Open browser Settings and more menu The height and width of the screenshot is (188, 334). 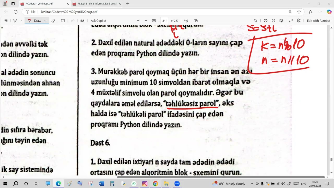[320, 12]
